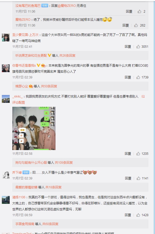Screen dimensions: 155x234
Task: Like the _444c_ comment with 1205 likes
Action: click(x=138, y=153)
